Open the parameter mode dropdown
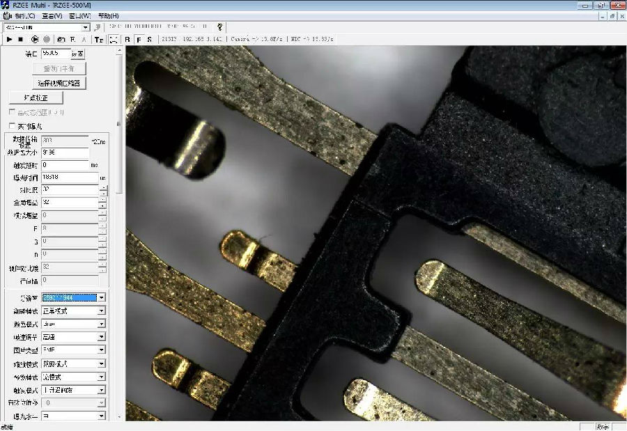The image size is (627, 431). [x=102, y=377]
